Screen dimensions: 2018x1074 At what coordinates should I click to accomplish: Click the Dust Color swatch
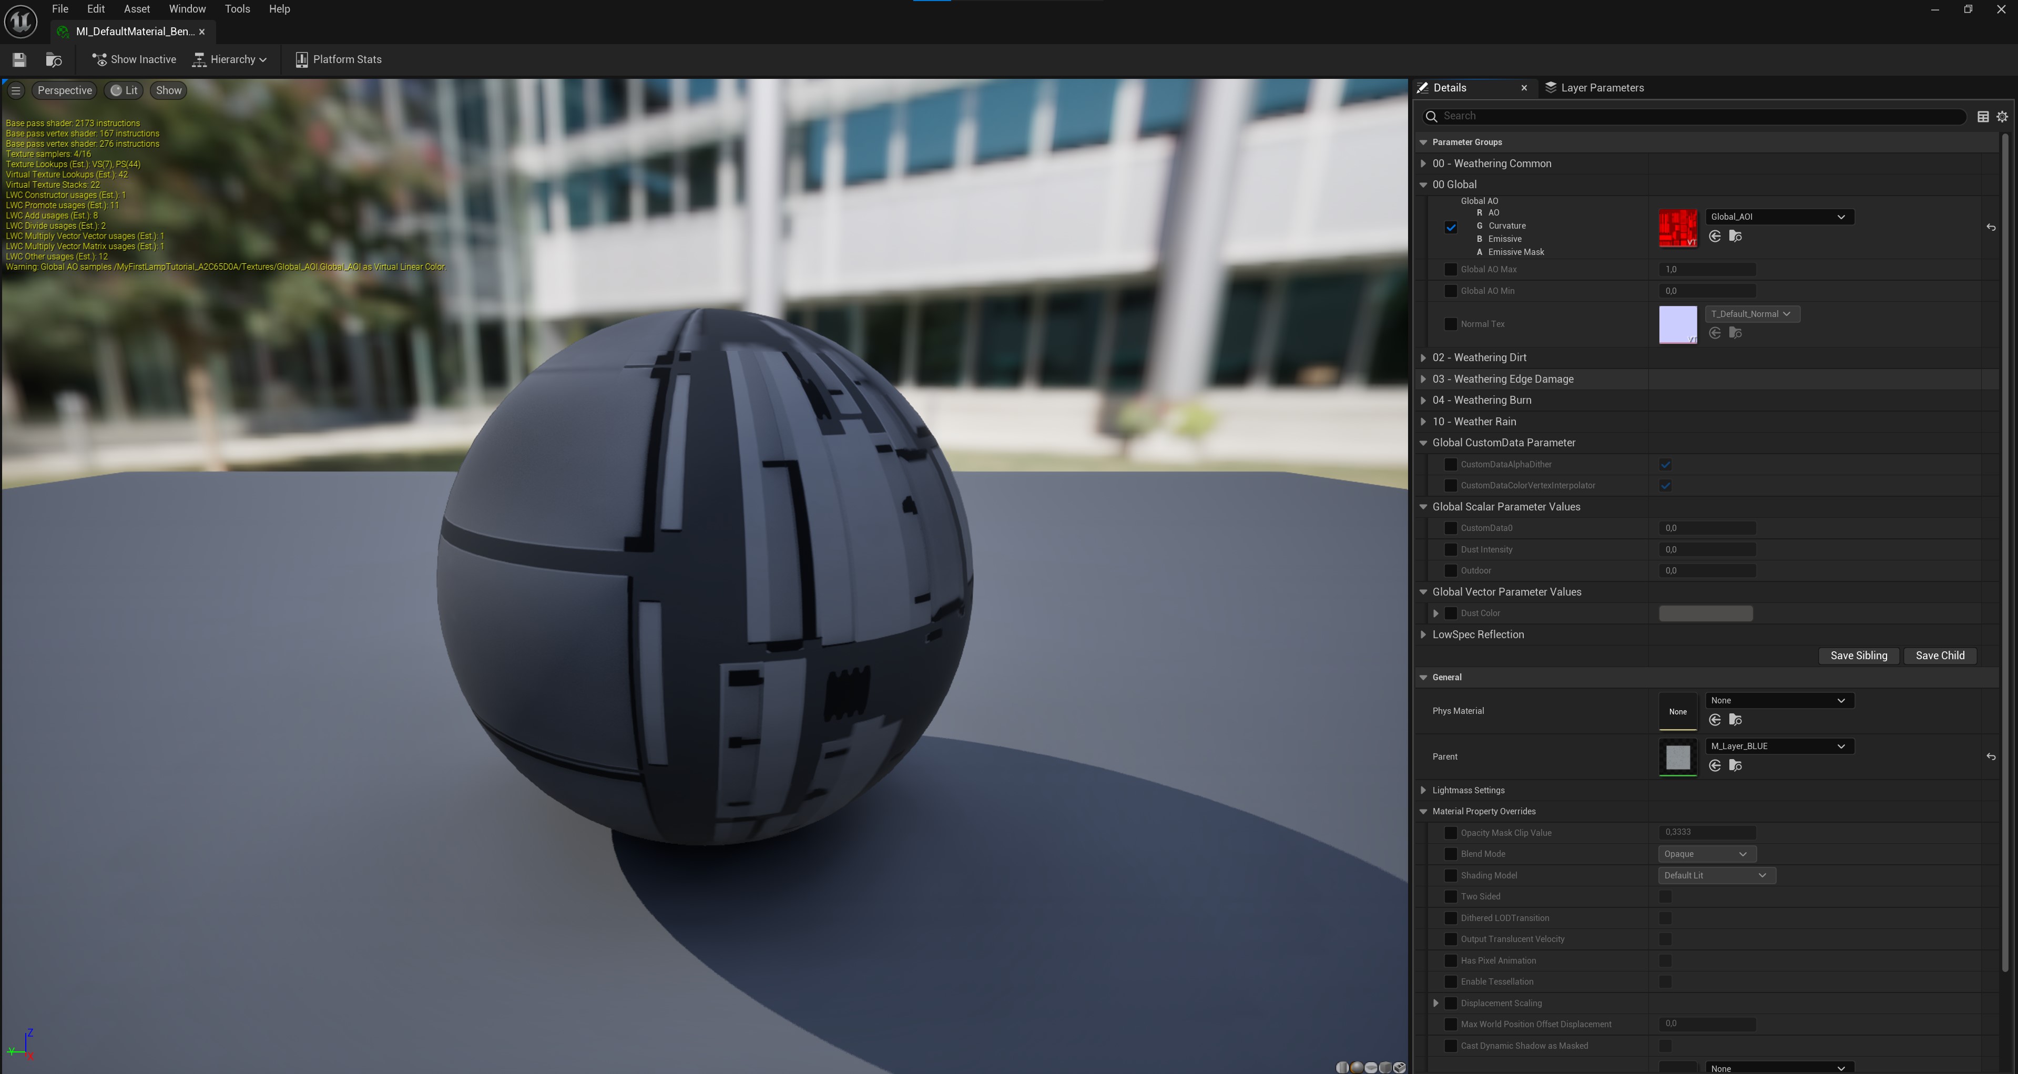click(x=1706, y=613)
